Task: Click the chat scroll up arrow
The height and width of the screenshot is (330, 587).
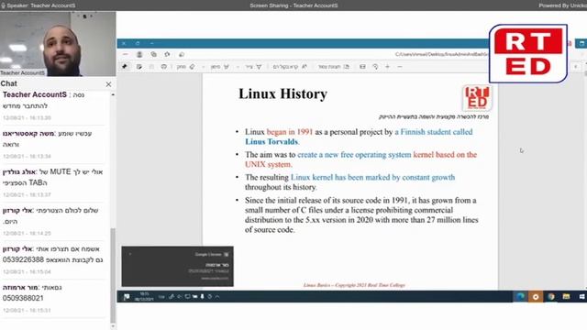Action: tap(113, 95)
